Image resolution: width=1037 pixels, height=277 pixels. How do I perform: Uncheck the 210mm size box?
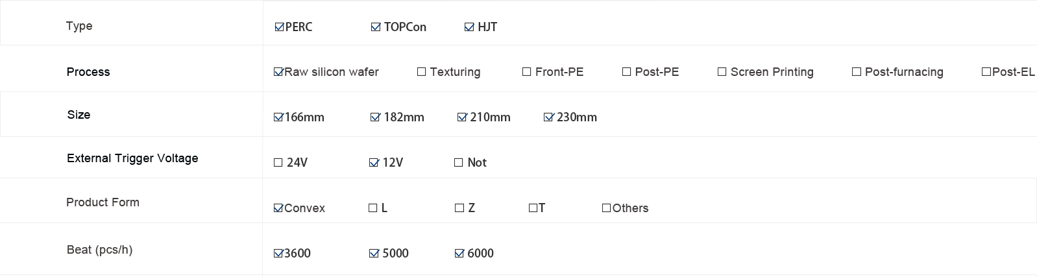462,117
